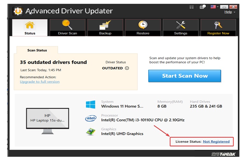Viewport: 251px width, 160px height.
Task: Click the 'Last Scan: Today, 1:45 PM' text
Action: 41,70
